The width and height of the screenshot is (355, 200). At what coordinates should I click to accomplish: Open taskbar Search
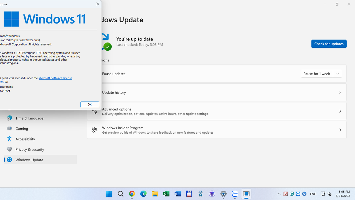tap(120, 194)
